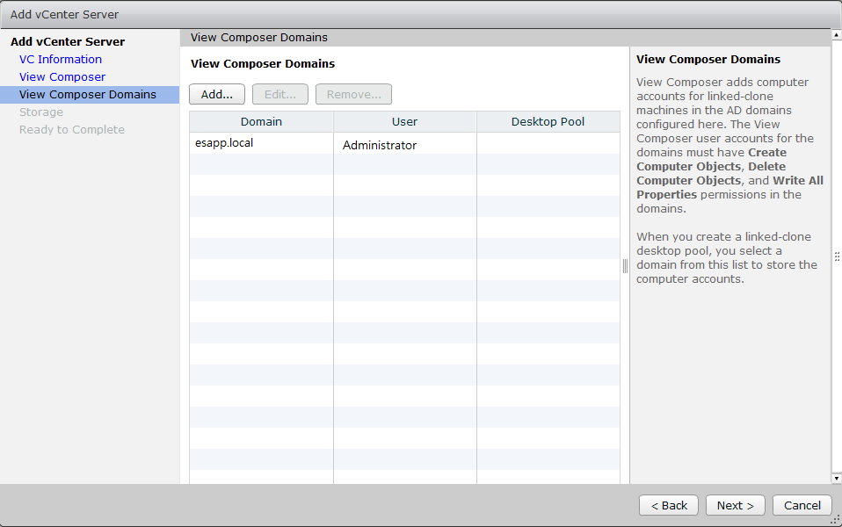Click the disabled Remove... button

354,95
